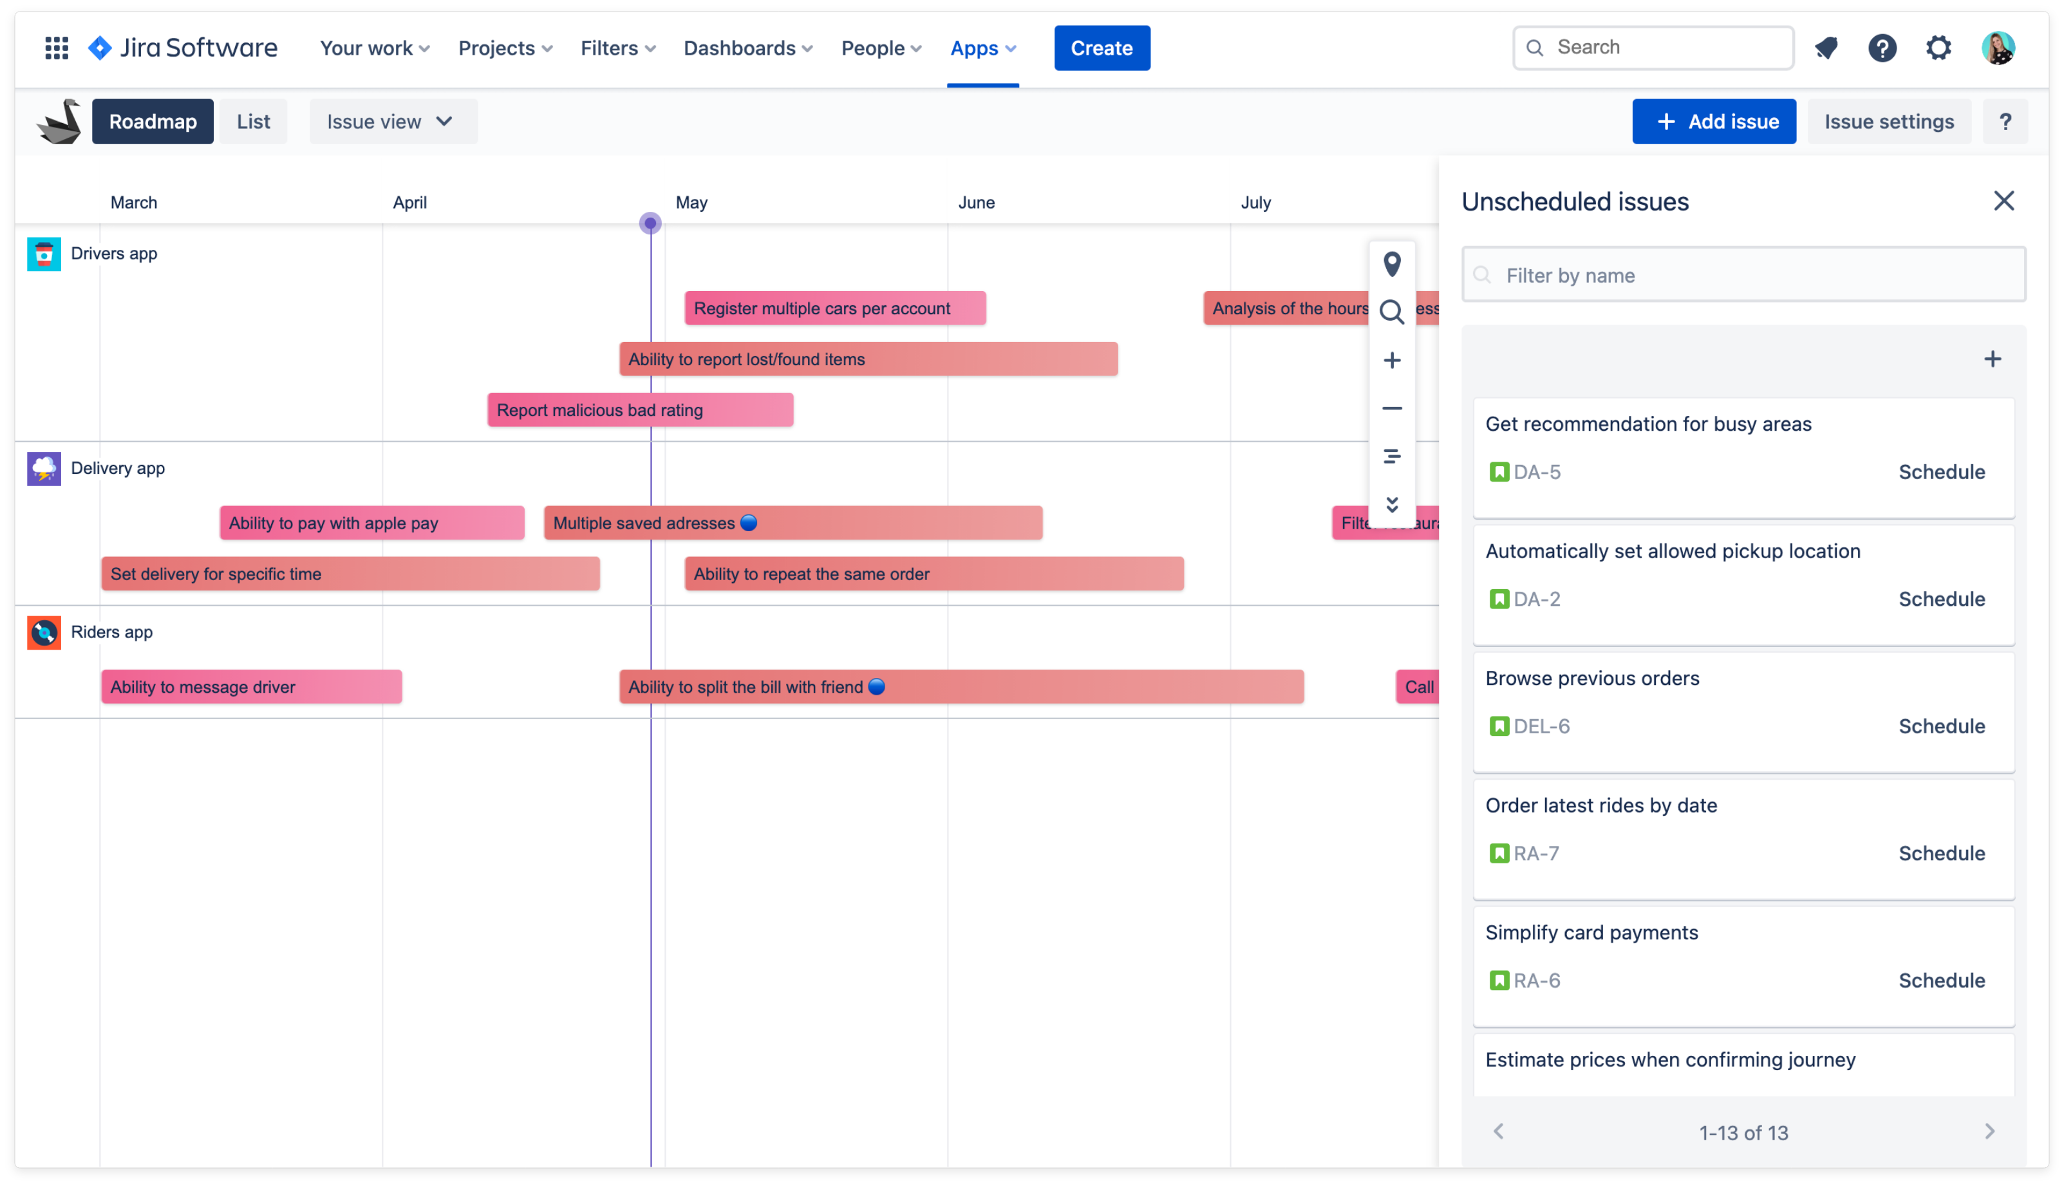Click the today marker on timeline
This screenshot has height=1186, width=2064.
pyautogui.click(x=650, y=223)
